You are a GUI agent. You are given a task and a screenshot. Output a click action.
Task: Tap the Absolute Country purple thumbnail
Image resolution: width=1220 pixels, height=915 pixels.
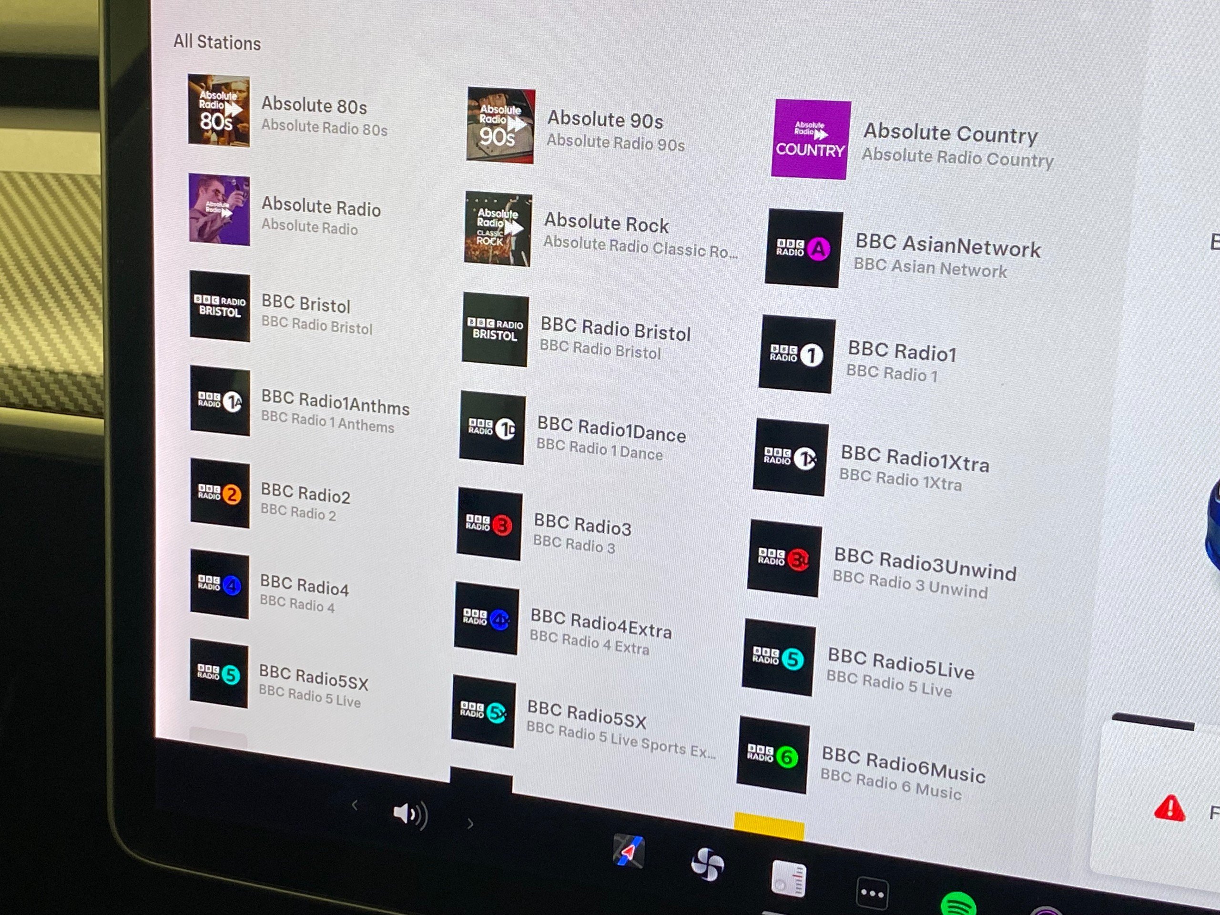click(810, 140)
